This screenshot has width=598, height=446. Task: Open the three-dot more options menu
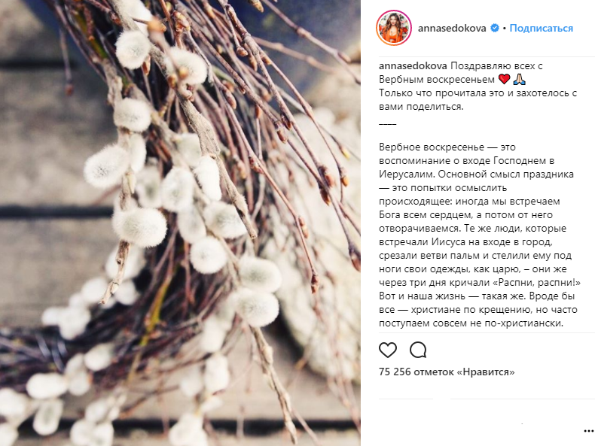point(589,431)
